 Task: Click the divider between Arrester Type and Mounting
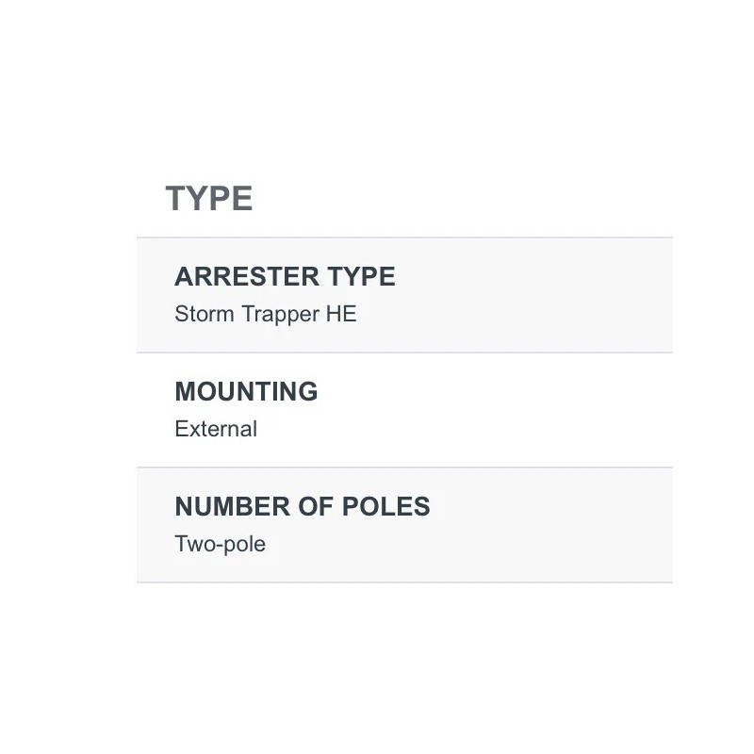[405, 352]
